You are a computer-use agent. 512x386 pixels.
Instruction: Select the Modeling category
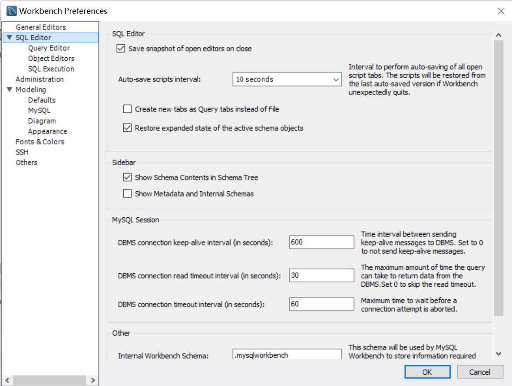pos(31,90)
